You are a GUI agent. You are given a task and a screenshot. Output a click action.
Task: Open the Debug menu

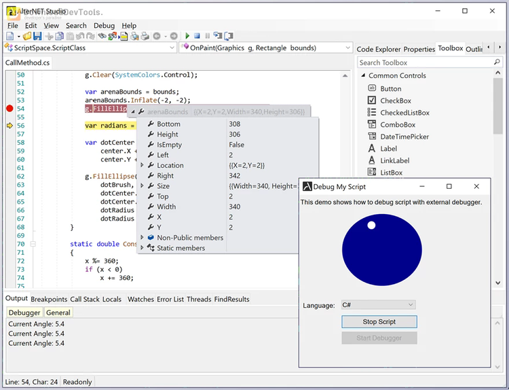click(105, 25)
